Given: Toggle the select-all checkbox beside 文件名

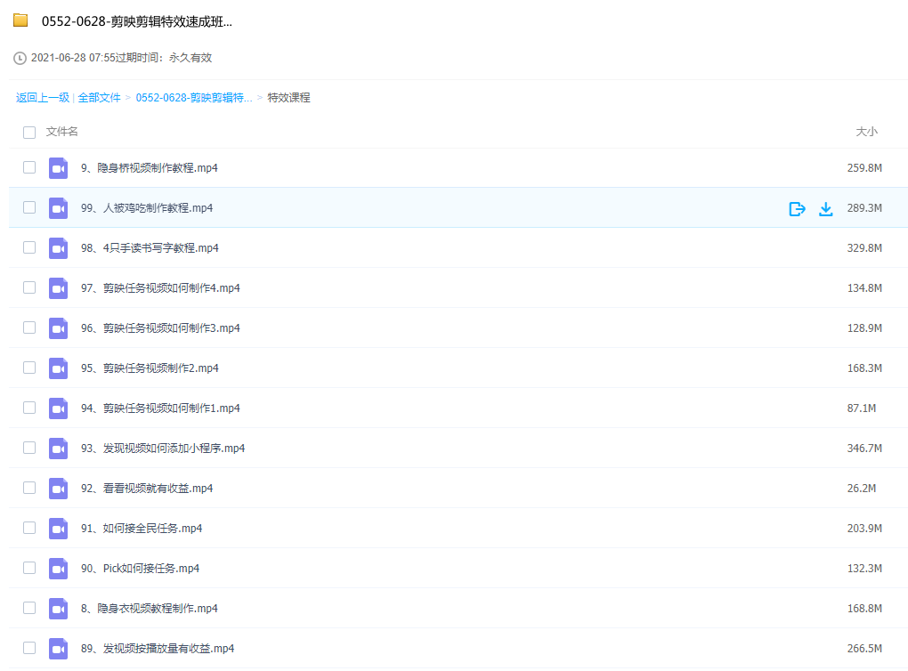Looking at the screenshot, I should (29, 133).
